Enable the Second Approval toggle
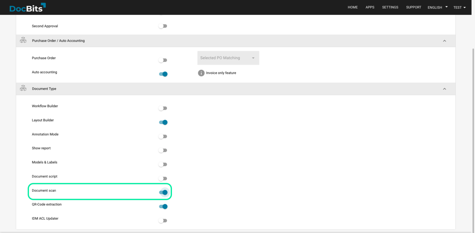Screen dimensions: 475x233 [163, 26]
